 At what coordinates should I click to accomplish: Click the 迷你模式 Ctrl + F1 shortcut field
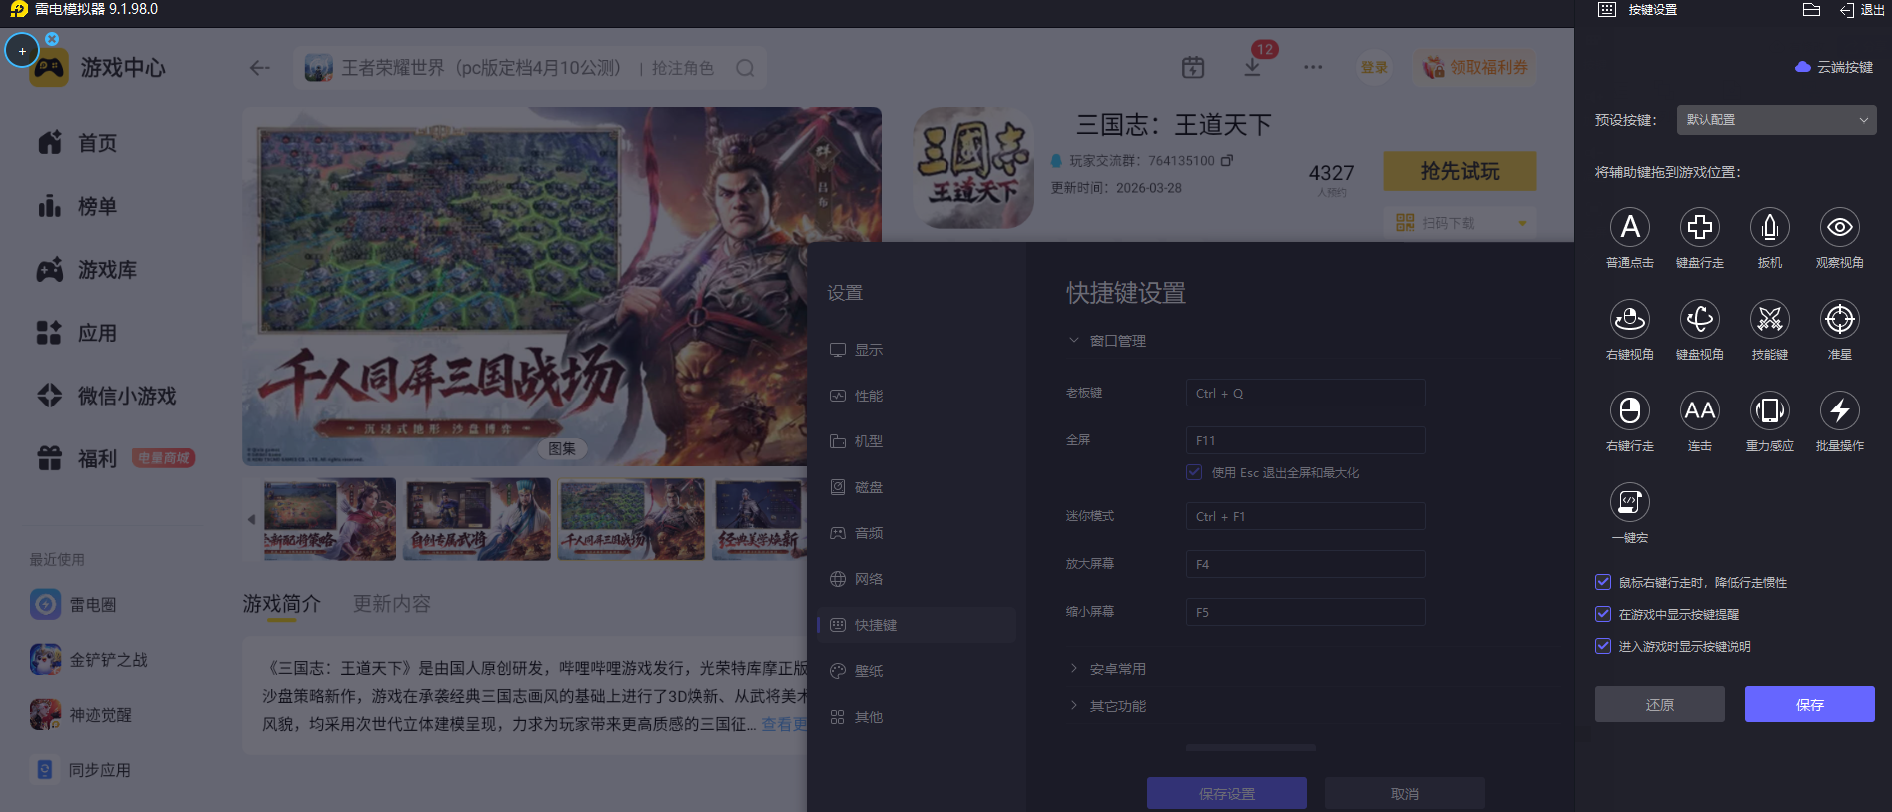pos(1306,516)
